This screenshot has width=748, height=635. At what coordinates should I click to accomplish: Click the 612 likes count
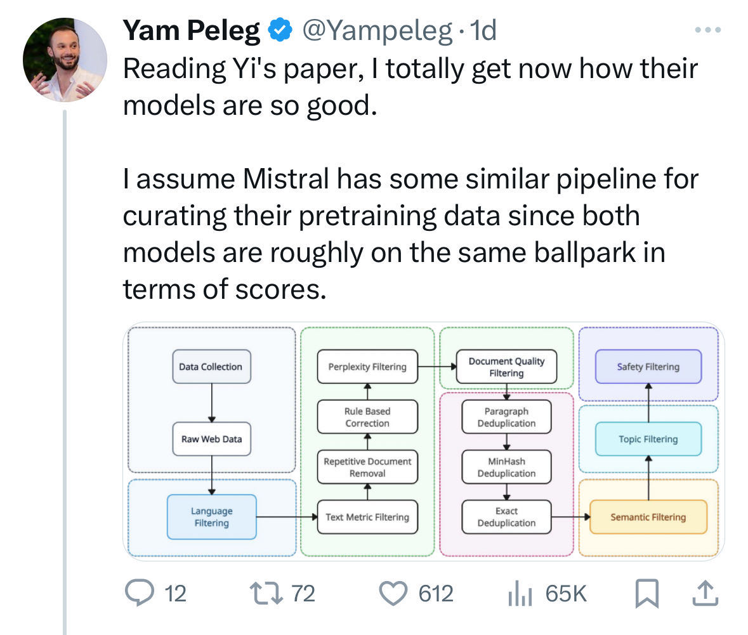pyautogui.click(x=435, y=594)
